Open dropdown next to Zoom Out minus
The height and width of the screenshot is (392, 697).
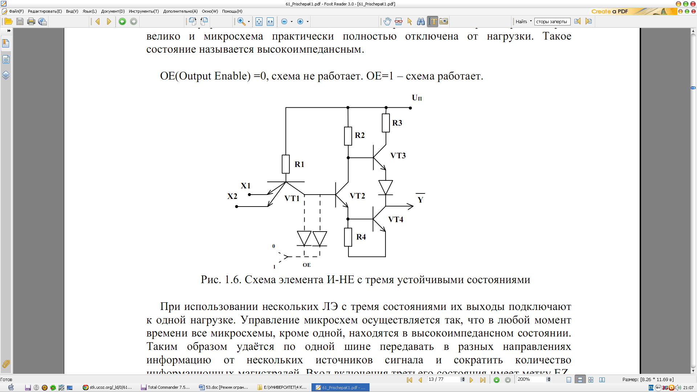click(x=292, y=21)
